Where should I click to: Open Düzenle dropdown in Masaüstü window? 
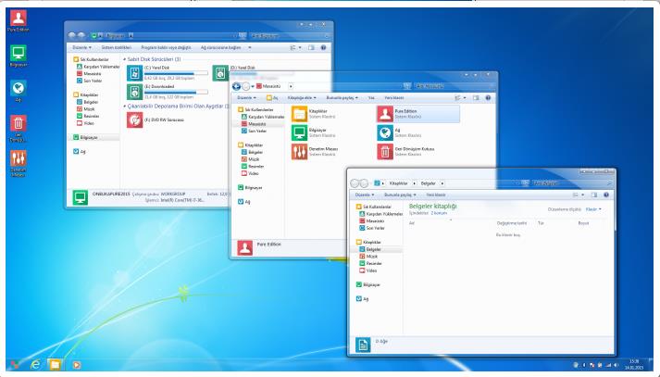[246, 98]
